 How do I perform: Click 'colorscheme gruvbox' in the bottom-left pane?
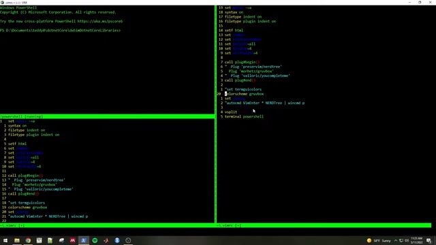pyautogui.click(x=27, y=207)
